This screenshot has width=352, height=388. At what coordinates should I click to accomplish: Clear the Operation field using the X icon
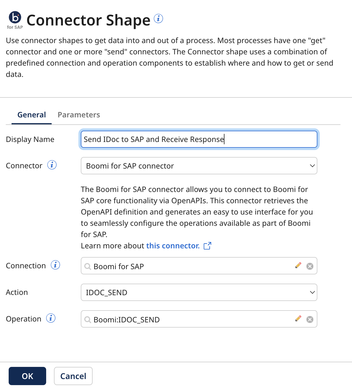point(310,319)
